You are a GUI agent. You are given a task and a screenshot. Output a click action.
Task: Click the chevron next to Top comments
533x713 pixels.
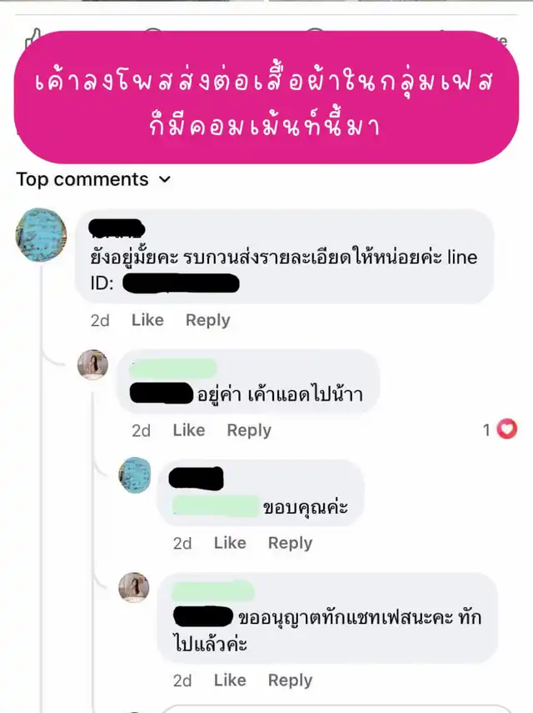[x=165, y=179]
